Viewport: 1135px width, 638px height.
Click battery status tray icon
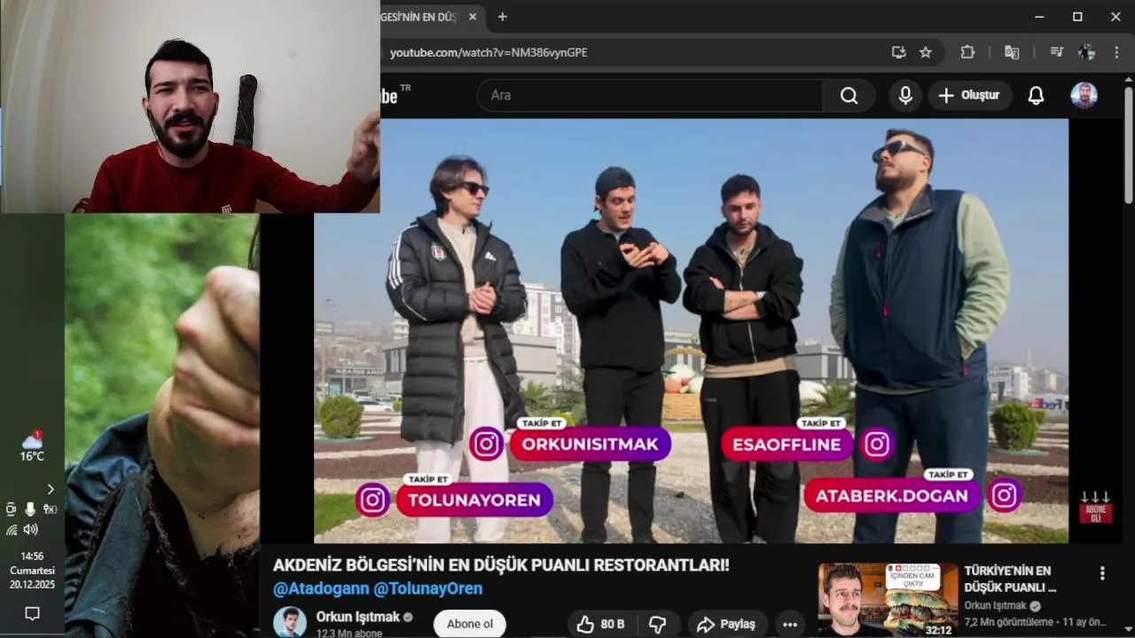coord(50,509)
